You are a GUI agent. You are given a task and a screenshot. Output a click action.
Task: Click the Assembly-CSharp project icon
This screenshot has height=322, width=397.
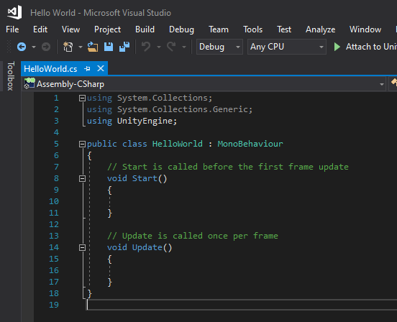coord(29,83)
